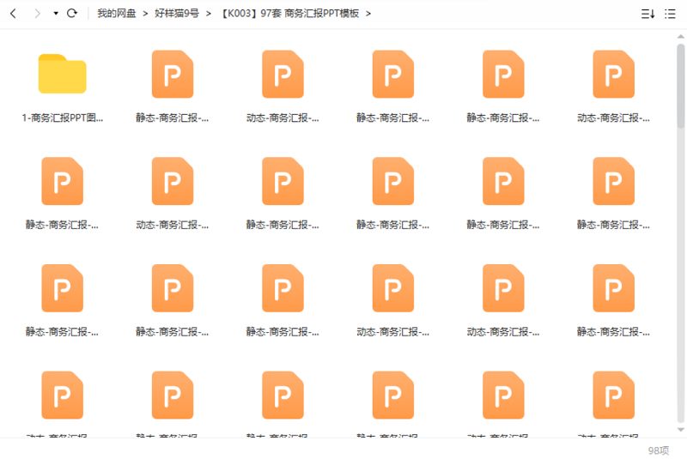Click the back navigation arrow

pyautogui.click(x=13, y=14)
